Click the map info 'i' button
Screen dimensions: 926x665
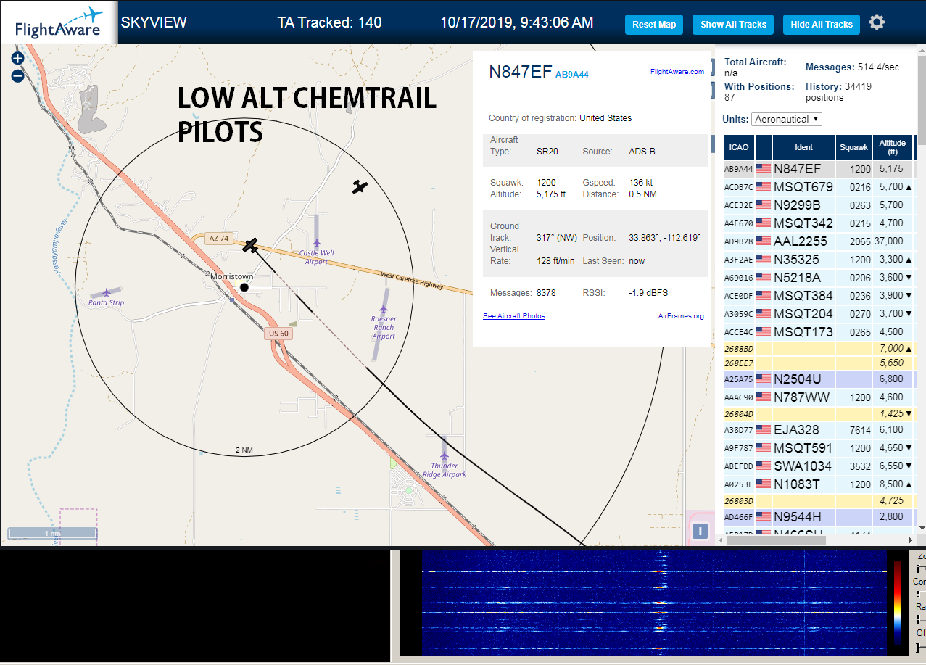coord(700,531)
